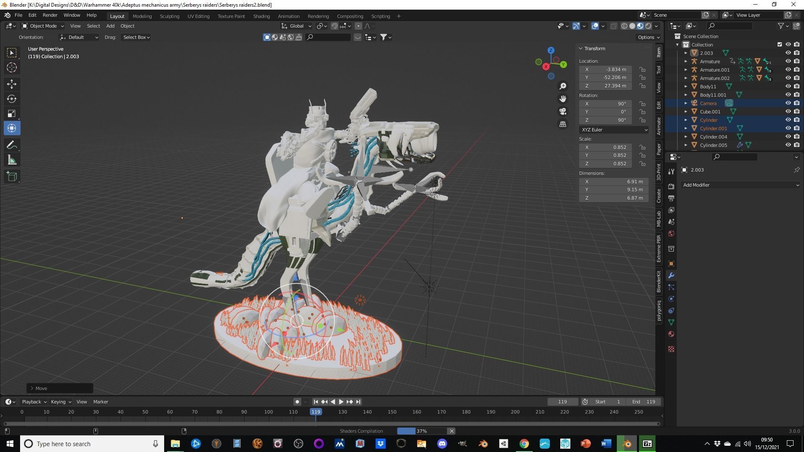Open Output properties tab icon

coord(671,198)
